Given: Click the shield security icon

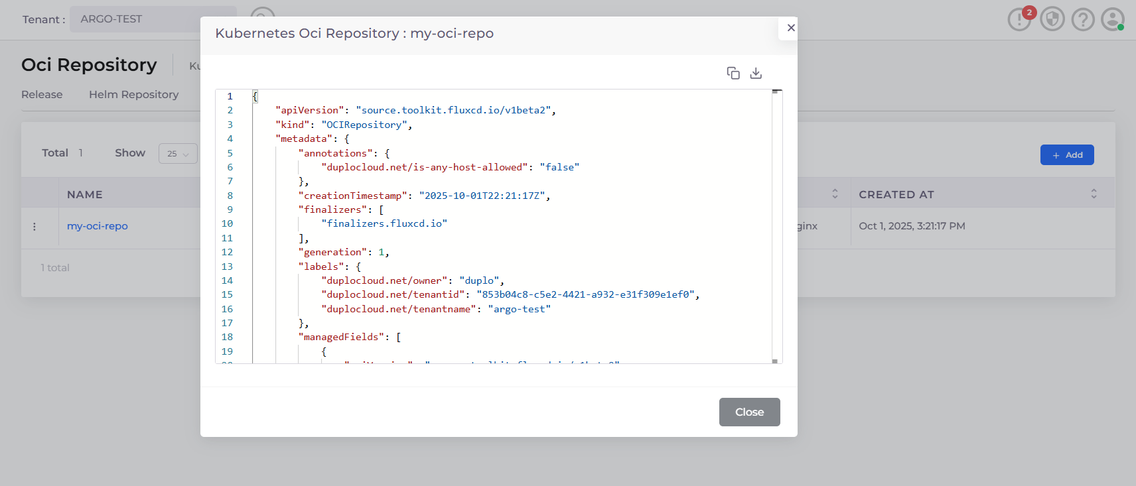Looking at the screenshot, I should (x=1052, y=19).
